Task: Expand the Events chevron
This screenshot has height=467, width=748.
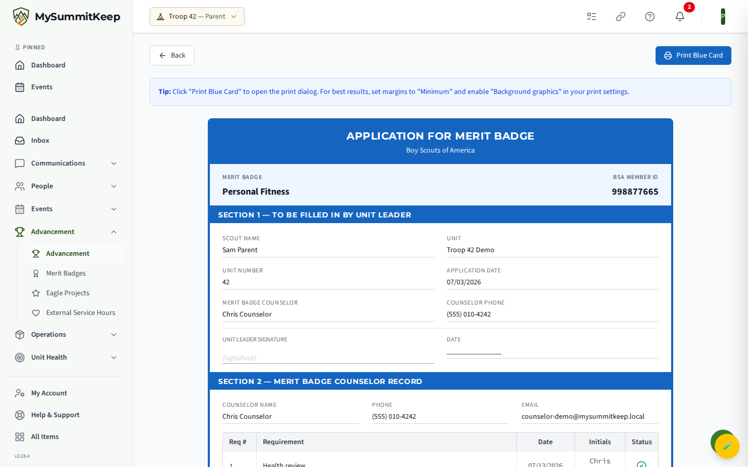Action: click(x=114, y=209)
